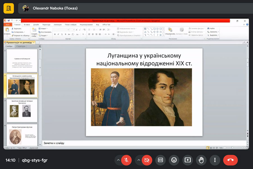Raise your hand in the meeting
The width and height of the screenshot is (253, 169).
201,160
